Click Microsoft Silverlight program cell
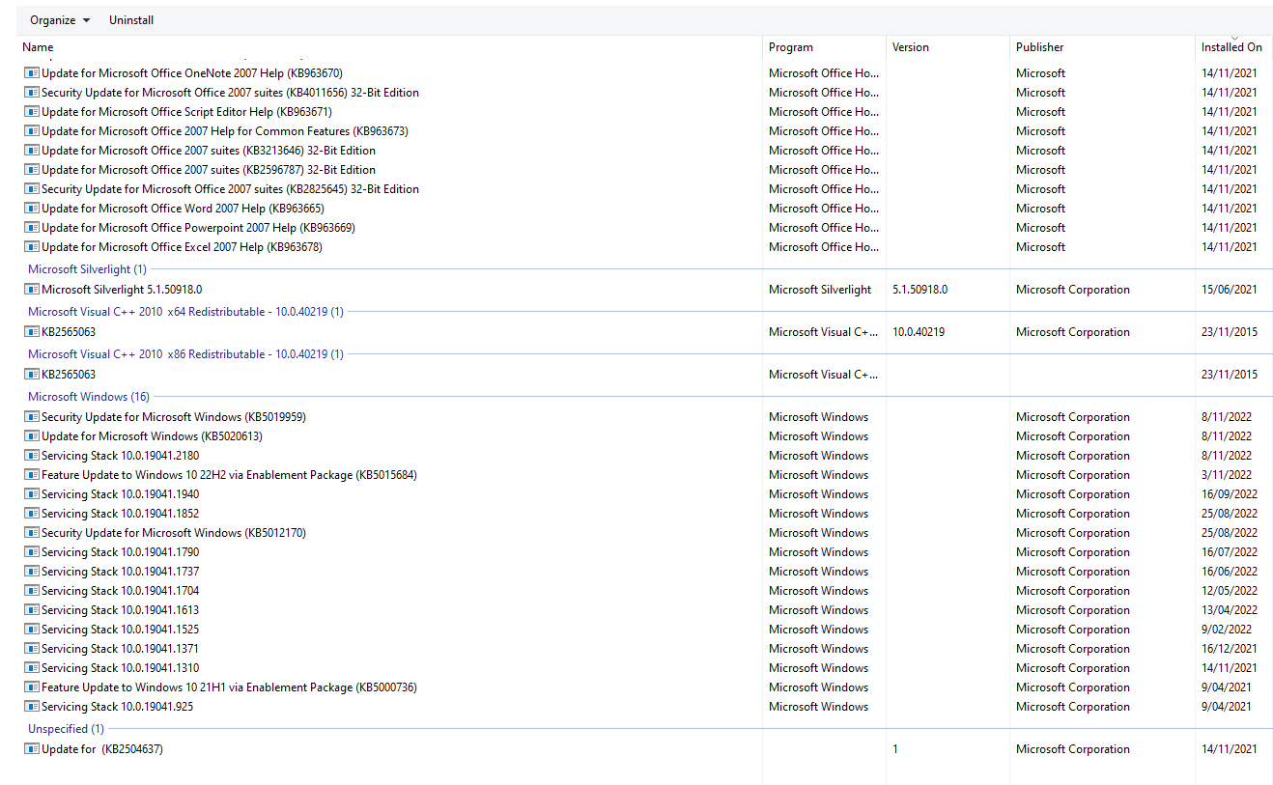 (x=820, y=290)
